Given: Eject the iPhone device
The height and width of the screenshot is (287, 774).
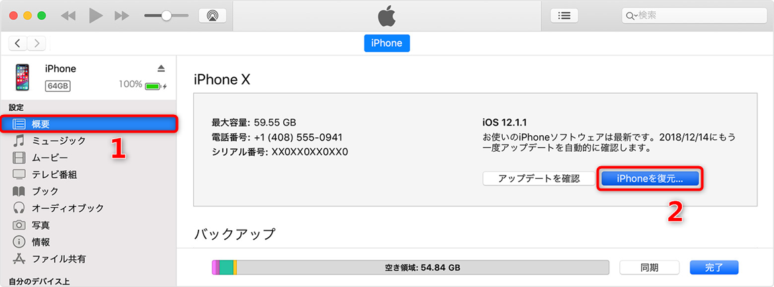Looking at the screenshot, I should click(161, 69).
